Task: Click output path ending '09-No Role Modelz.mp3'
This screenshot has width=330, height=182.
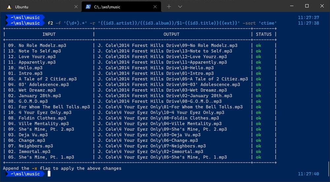Action: coord(168,45)
